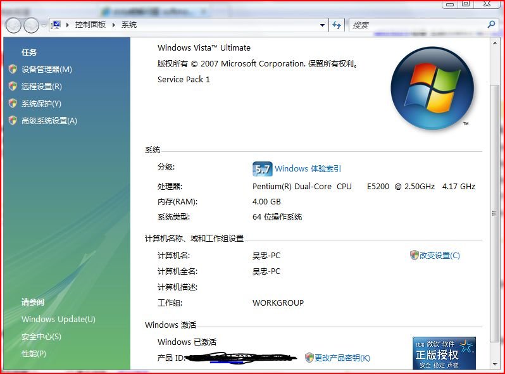
Task: Click Windows Vista™ Ultimate text
Action: coord(204,47)
